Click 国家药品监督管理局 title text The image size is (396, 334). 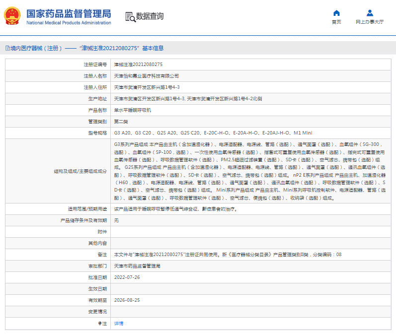69,13
